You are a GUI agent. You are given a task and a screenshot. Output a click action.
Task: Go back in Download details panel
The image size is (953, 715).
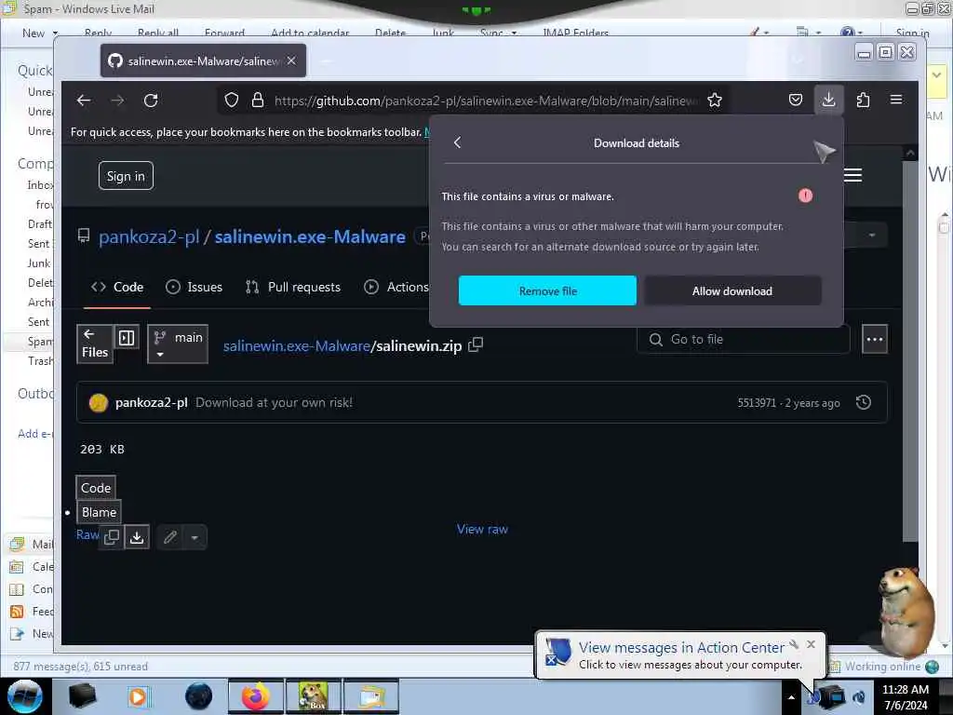(458, 142)
